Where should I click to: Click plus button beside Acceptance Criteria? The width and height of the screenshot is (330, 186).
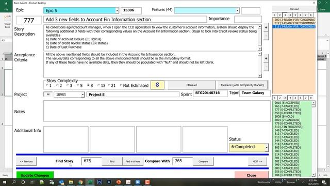point(266,58)
